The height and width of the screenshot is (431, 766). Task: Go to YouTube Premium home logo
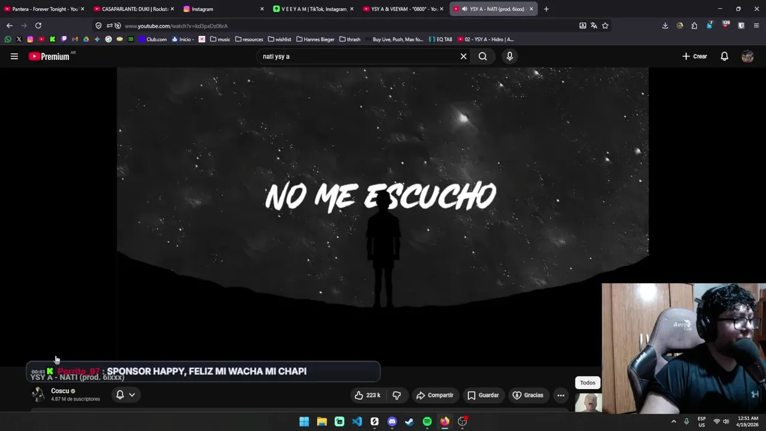[x=49, y=56]
